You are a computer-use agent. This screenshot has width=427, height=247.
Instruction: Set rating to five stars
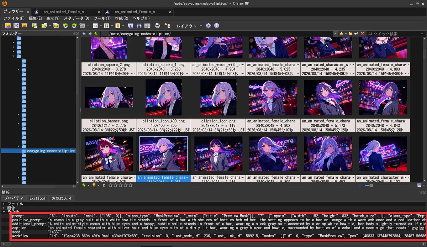pos(131,185)
